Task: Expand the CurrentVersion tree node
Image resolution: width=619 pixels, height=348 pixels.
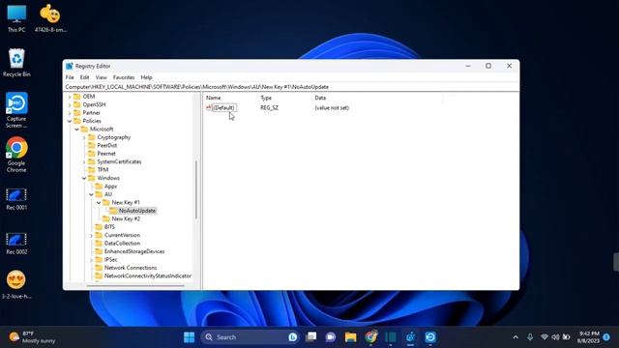Action: coord(91,235)
